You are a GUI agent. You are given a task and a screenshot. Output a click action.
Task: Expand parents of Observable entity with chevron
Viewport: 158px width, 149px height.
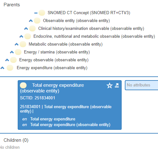pyautogui.click(x=31, y=21)
